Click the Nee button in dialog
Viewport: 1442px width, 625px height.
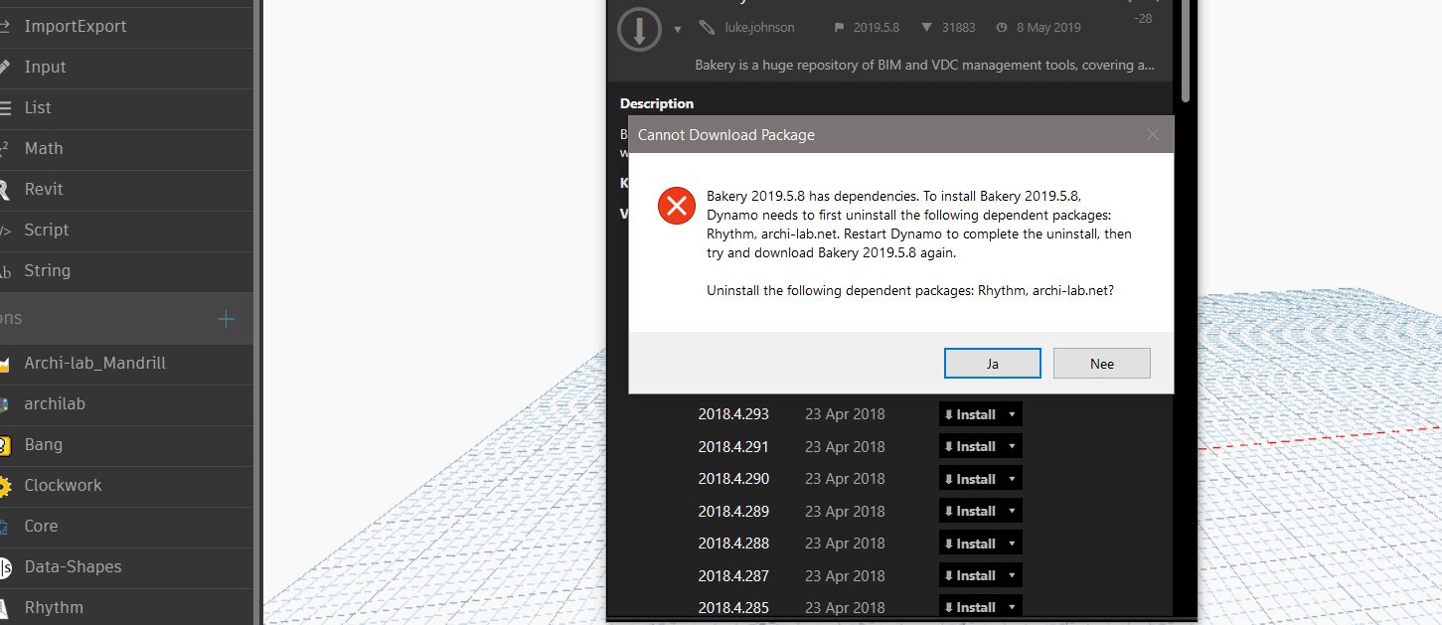click(1101, 364)
